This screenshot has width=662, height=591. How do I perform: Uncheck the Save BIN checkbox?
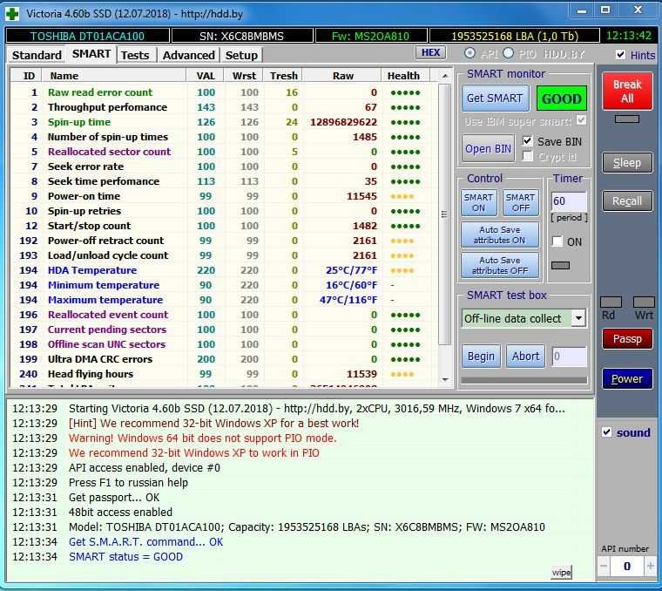[x=528, y=141]
